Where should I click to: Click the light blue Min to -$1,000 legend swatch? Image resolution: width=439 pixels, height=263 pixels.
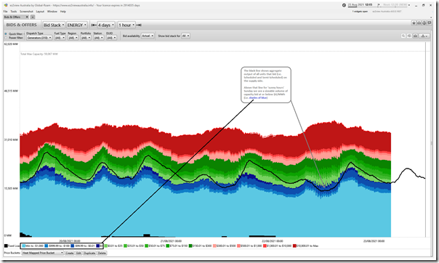[x=24, y=246]
